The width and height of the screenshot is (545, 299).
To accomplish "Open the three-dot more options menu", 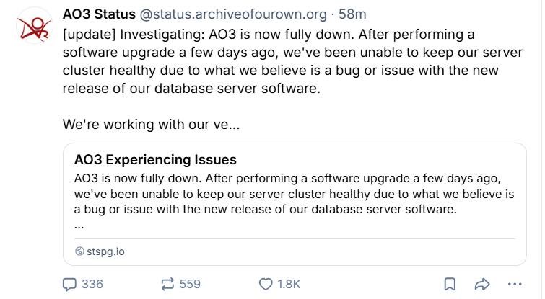I will pos(514,284).
